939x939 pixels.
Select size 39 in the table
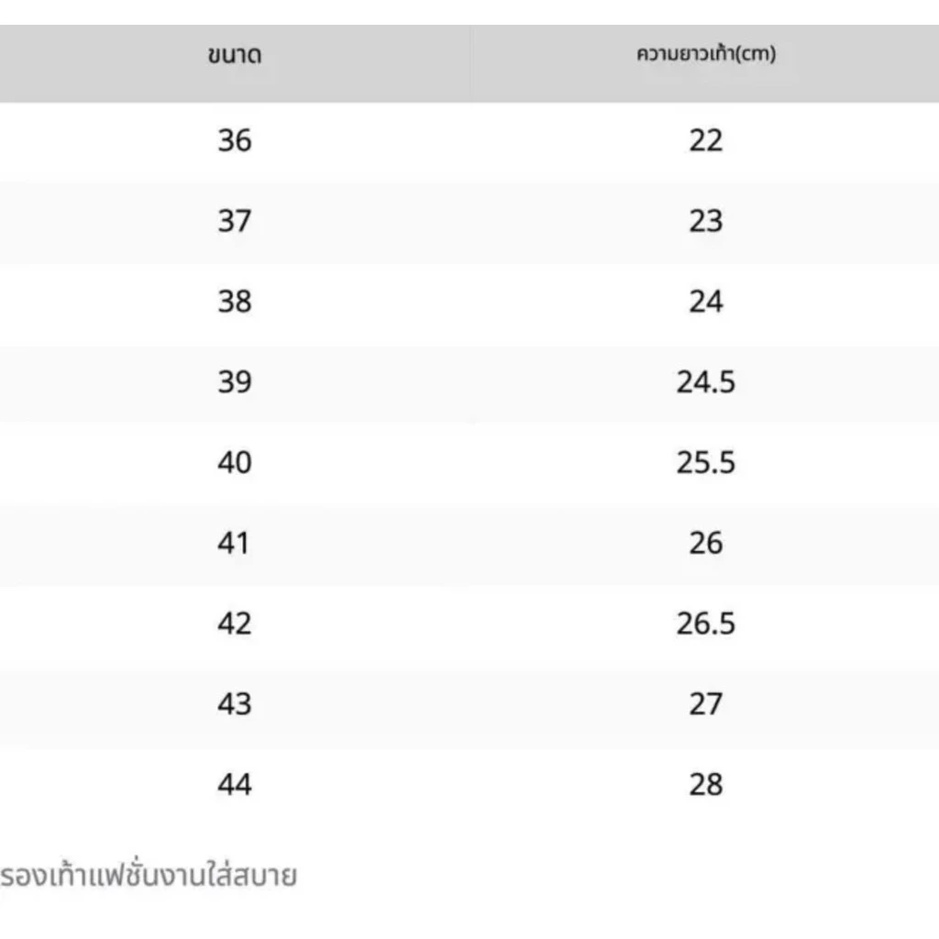235,382
